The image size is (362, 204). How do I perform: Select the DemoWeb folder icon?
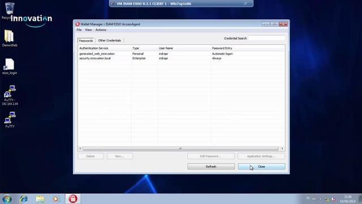pyautogui.click(x=10, y=38)
